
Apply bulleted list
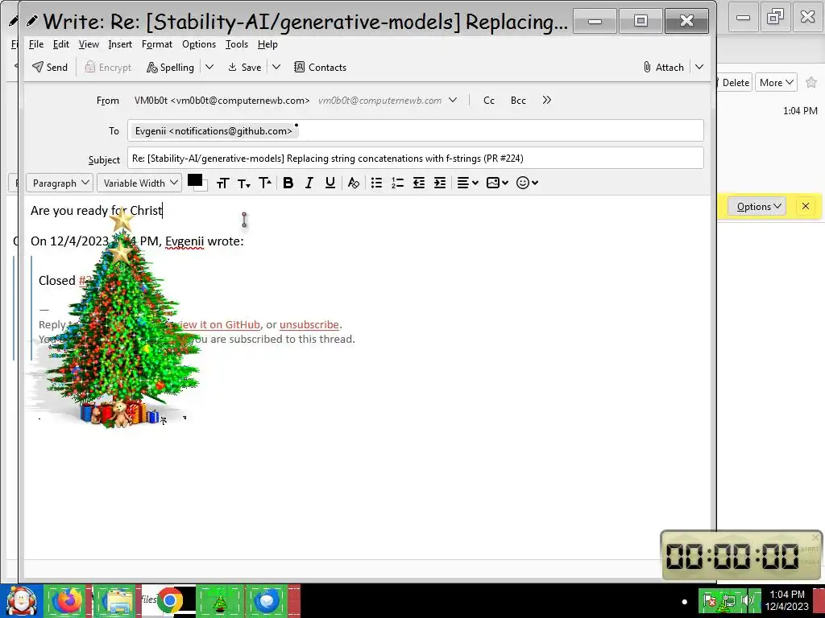point(376,183)
